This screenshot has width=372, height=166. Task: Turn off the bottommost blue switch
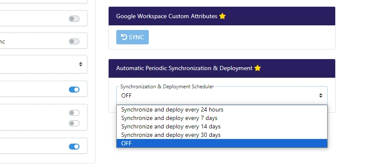pos(74,147)
